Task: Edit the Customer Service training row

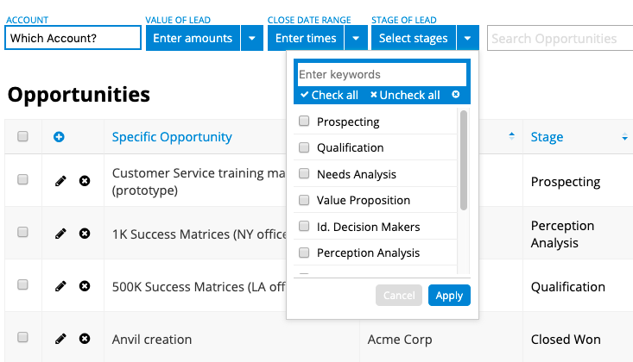Action: 60,180
